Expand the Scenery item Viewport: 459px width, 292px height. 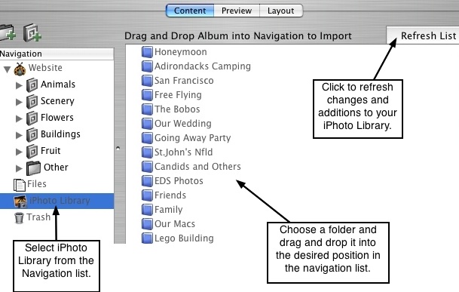[x=19, y=102]
